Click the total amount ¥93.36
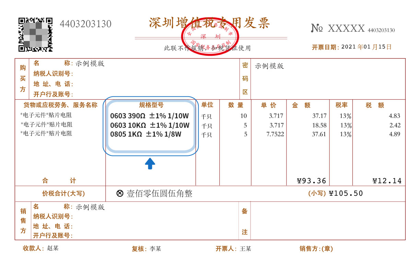This screenshot has height=271, width=418. point(311,181)
